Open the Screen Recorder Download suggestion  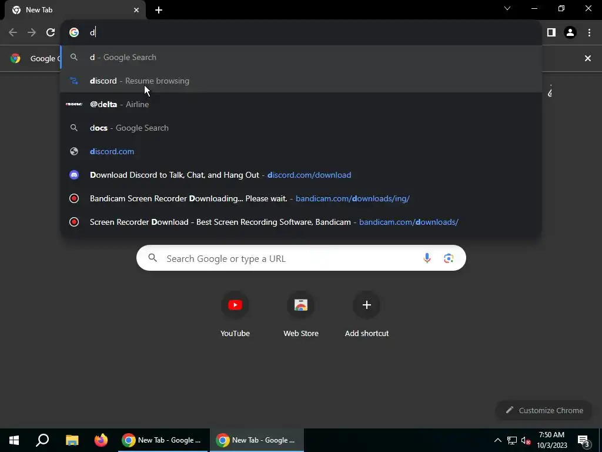click(301, 222)
